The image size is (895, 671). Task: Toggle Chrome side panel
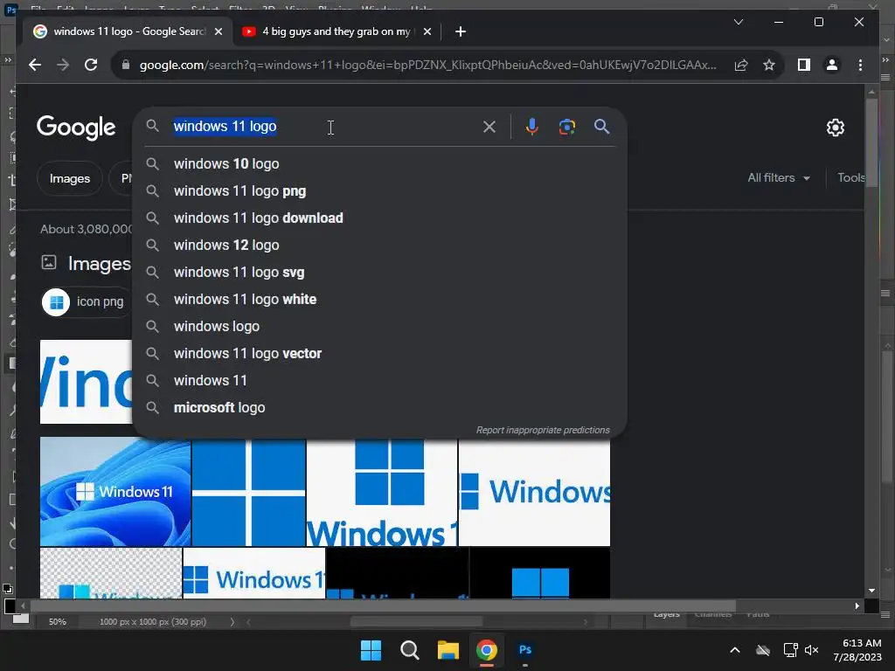(804, 65)
